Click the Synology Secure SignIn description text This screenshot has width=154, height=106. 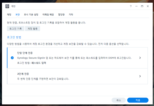click(74, 58)
